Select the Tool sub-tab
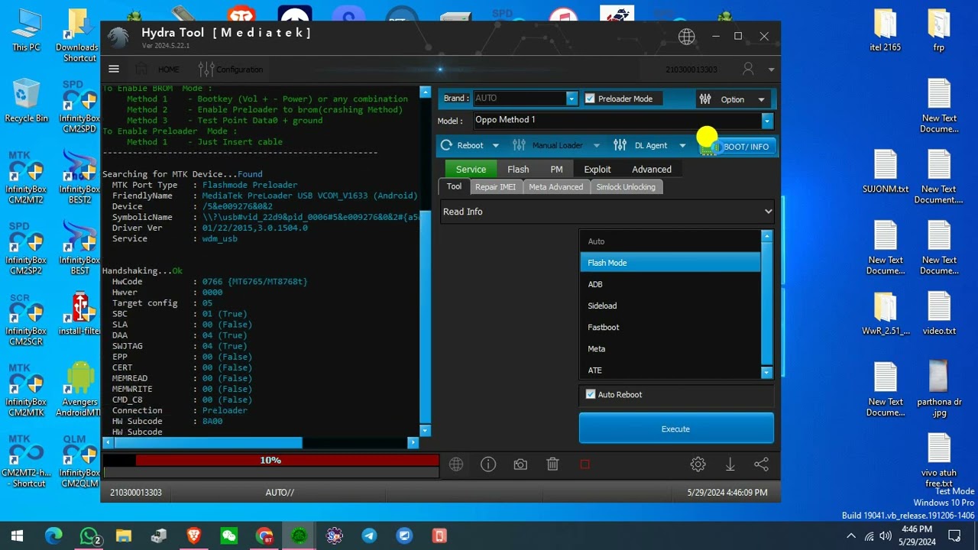Image resolution: width=978 pixels, height=550 pixels. (454, 187)
